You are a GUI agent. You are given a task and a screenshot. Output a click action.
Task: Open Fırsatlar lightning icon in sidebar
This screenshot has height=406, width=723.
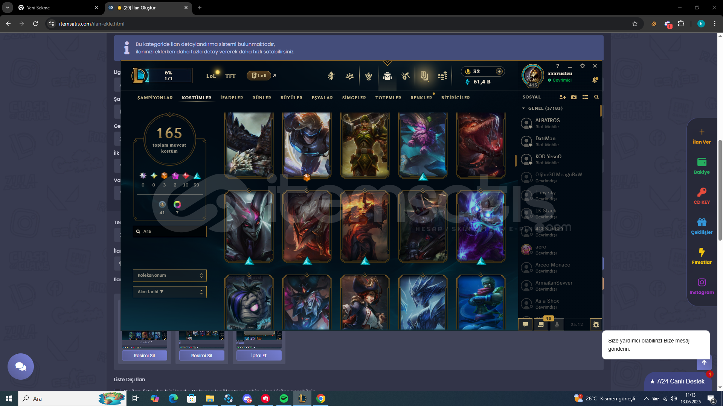pyautogui.click(x=702, y=256)
